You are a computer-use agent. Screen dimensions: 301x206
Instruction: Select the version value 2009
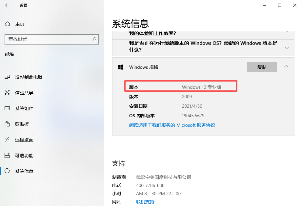click(187, 97)
